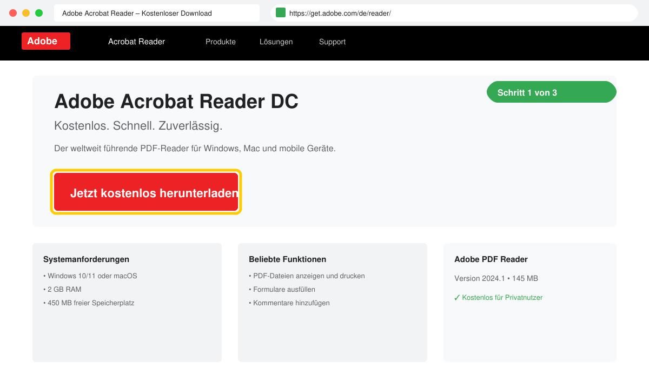This screenshot has width=649, height=389.
Task: Click the line Windows 10/11 oder macOS
Action: pyautogui.click(x=90, y=276)
